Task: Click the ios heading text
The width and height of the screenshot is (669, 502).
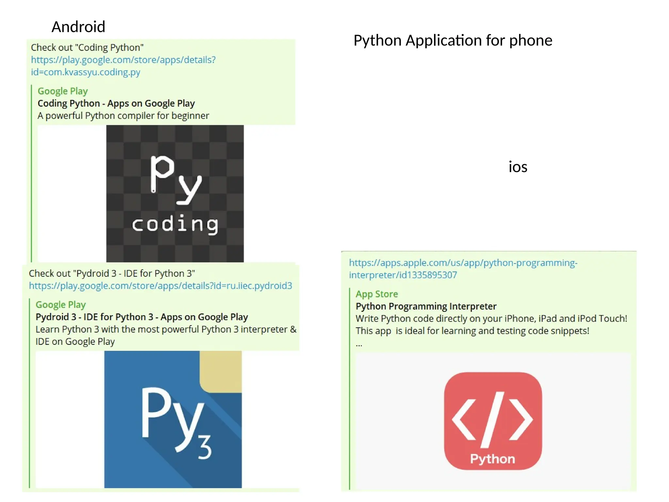Action: pos(518,167)
